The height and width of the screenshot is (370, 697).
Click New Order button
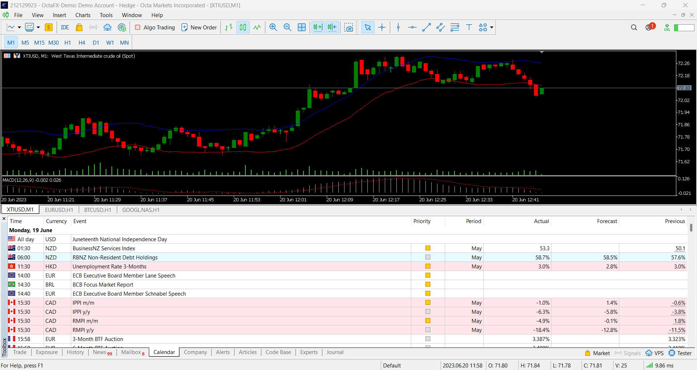pyautogui.click(x=199, y=27)
